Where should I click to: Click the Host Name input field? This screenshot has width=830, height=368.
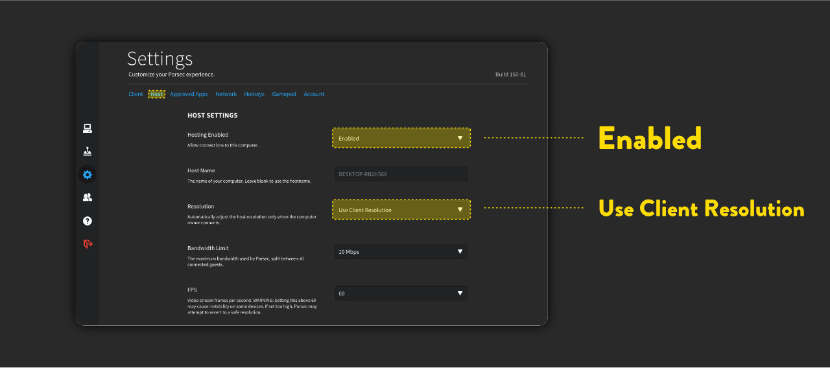(401, 174)
